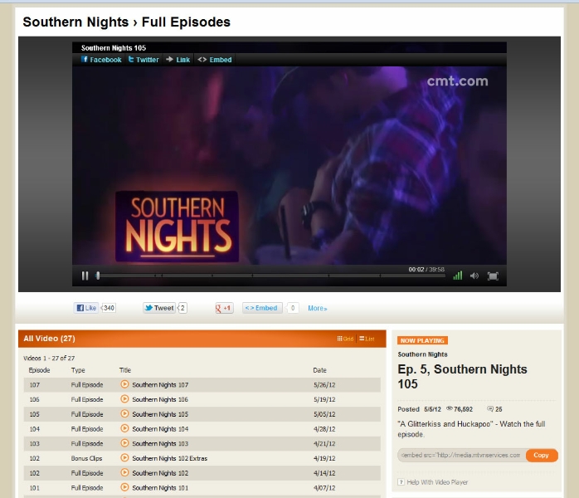
Task: Click the Link option in the player top bar
Action: [178, 60]
